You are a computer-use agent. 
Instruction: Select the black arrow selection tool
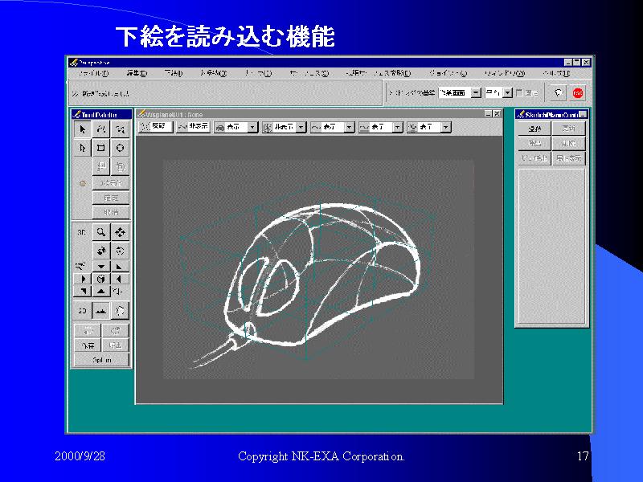click(82, 129)
